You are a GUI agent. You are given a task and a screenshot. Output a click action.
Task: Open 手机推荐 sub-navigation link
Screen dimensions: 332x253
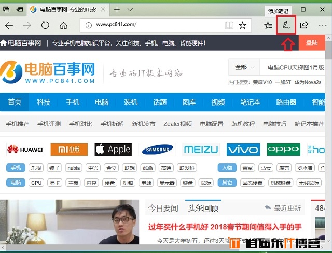click(18, 124)
